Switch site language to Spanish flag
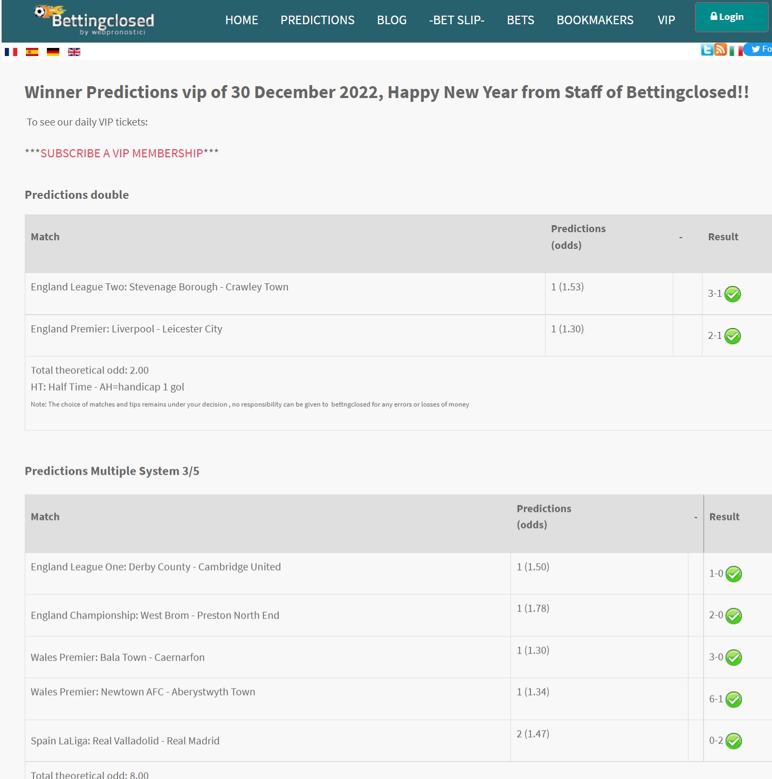This screenshot has height=779, width=772. [x=32, y=52]
